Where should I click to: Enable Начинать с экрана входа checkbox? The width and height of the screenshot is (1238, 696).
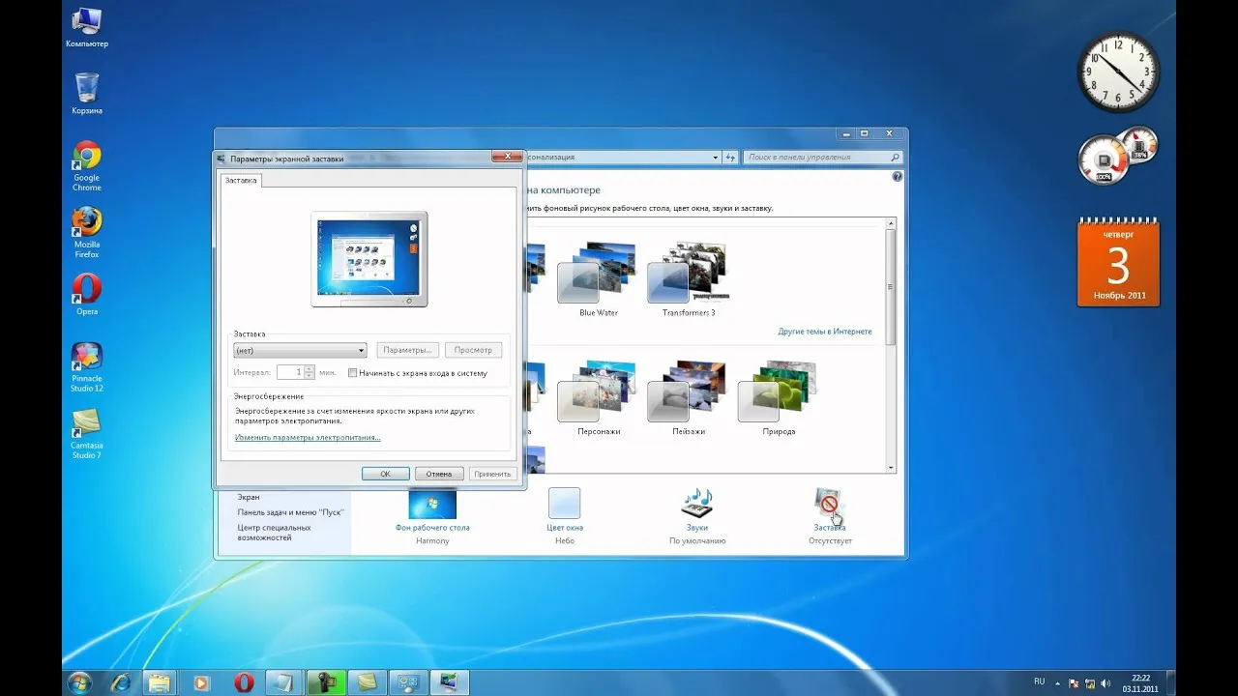[353, 372]
